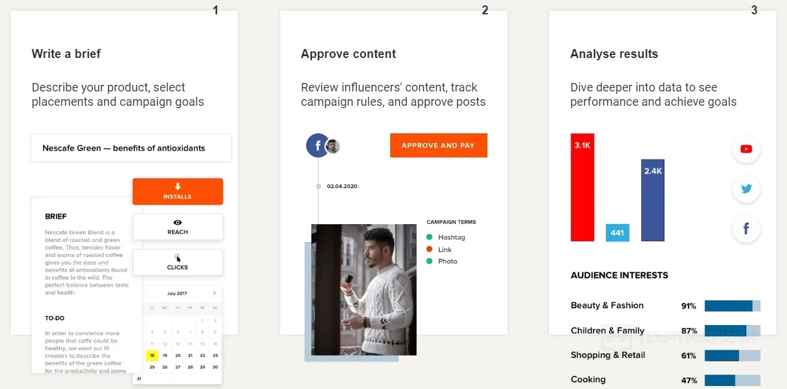
Task: Toggle the Link campaign term indicator
Action: point(429,249)
